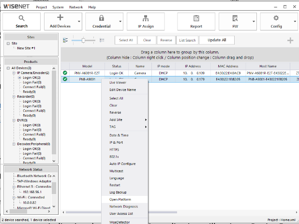Open the FW dropdown arrow

click(x=254, y=21)
